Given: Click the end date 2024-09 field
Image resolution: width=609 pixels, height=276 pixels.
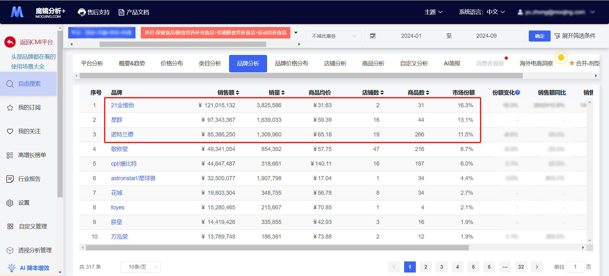Looking at the screenshot, I should click(x=486, y=36).
